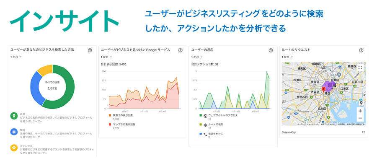Click インサイト heading
The width and height of the screenshot is (377, 161).
tap(64, 21)
